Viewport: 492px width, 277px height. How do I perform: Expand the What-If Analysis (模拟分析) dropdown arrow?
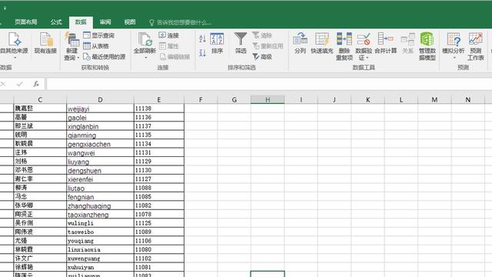click(454, 58)
